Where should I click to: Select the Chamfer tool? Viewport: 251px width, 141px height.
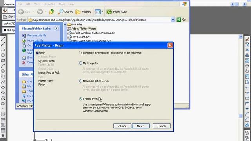pyautogui.click(x=247, y=114)
